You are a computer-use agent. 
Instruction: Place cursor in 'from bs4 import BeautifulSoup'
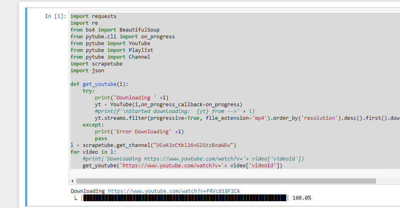[115, 30]
